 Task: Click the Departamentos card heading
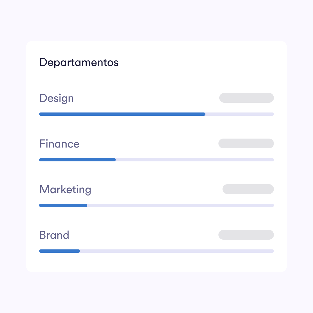click(x=79, y=62)
